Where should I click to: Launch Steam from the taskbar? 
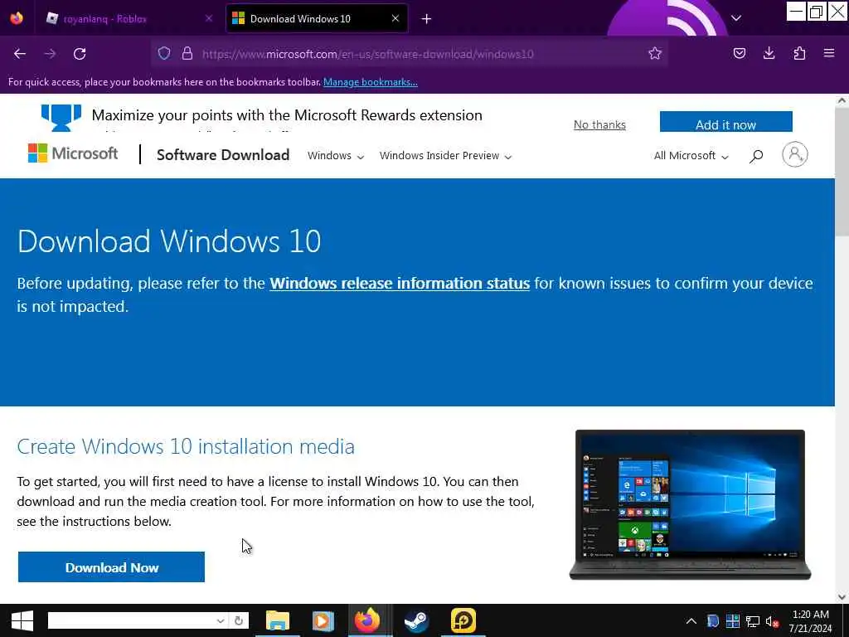point(416,620)
